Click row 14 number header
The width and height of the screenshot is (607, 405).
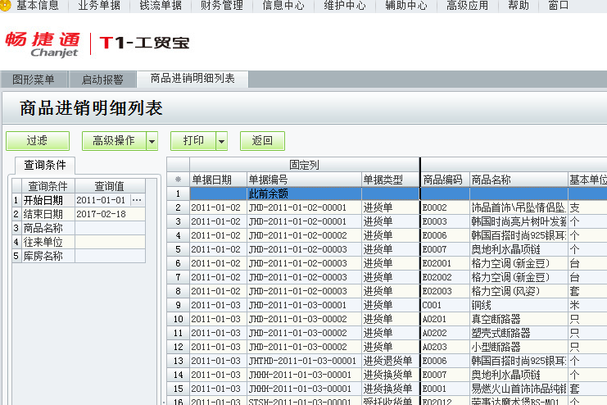click(x=178, y=375)
